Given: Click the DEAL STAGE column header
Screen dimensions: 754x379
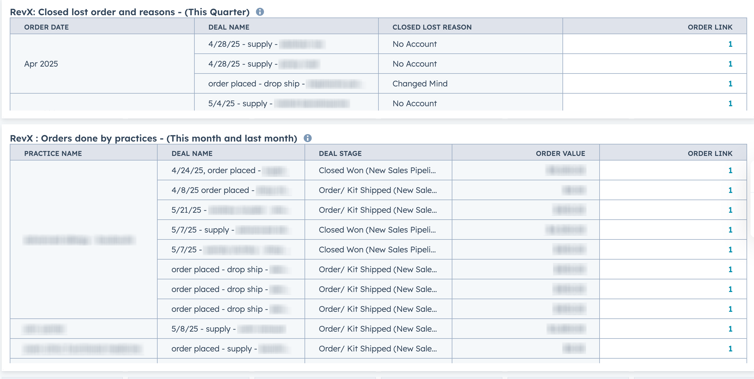Looking at the screenshot, I should click(x=340, y=153).
